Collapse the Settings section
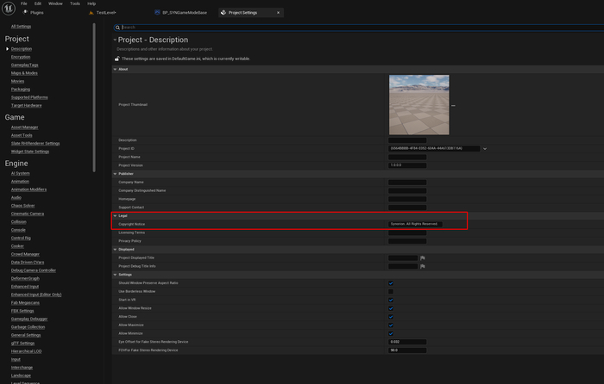Image resolution: width=604 pixels, height=384 pixels. pos(116,275)
